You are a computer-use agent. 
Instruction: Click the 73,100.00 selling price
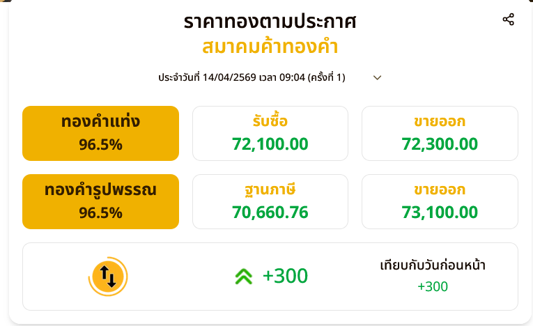pyautogui.click(x=440, y=212)
